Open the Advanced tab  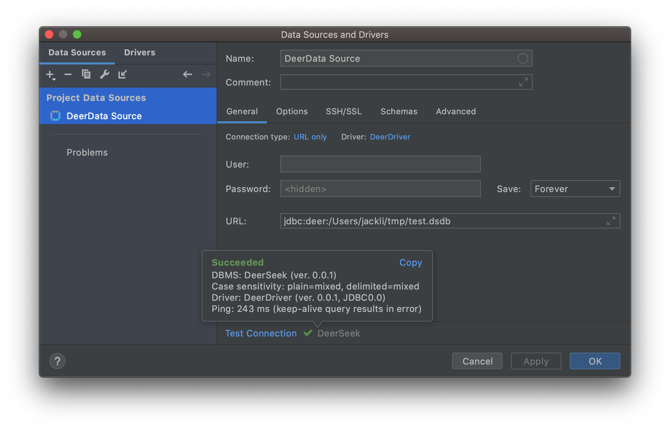point(456,111)
